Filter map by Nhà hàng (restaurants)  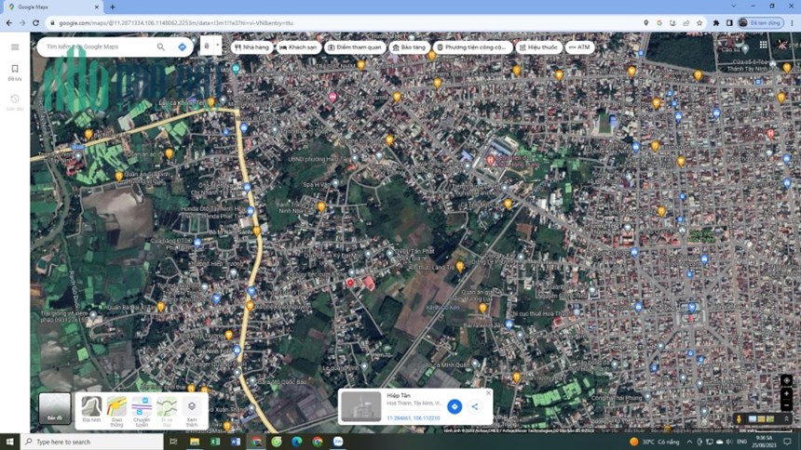pyautogui.click(x=251, y=46)
